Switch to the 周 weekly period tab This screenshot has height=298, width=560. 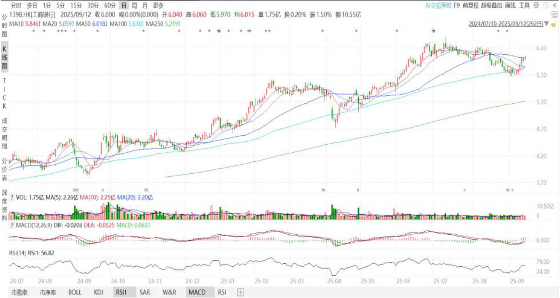[135, 5]
